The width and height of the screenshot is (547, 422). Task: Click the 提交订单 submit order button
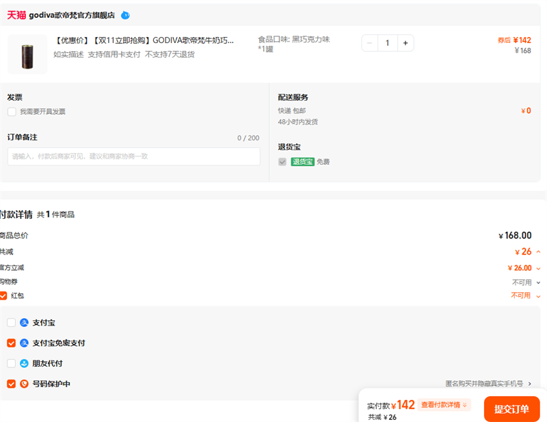pos(511,409)
